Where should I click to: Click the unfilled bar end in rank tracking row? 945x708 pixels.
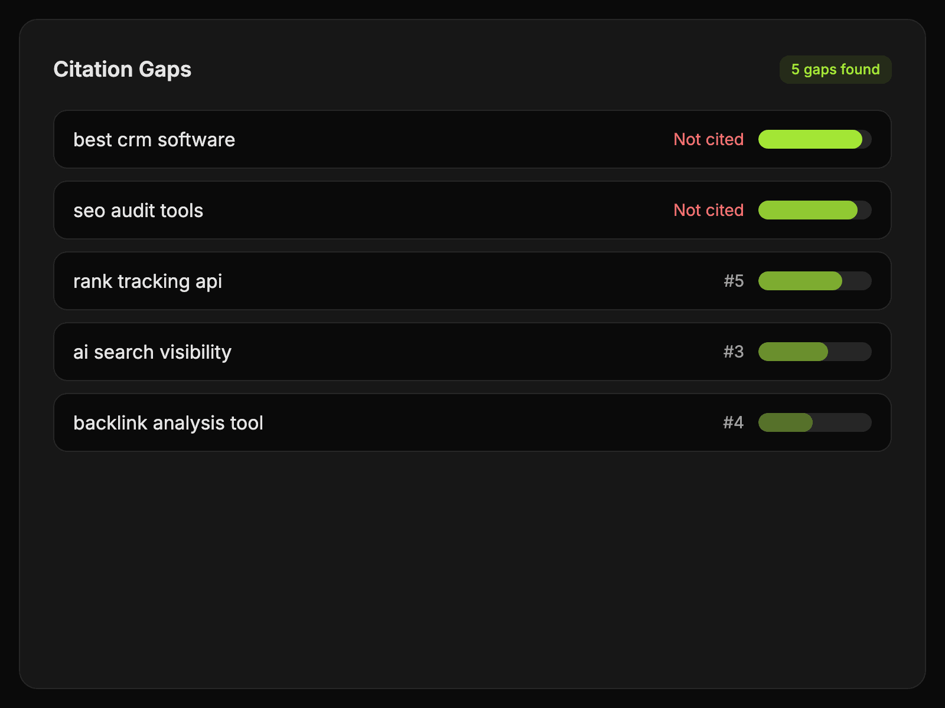tap(856, 281)
